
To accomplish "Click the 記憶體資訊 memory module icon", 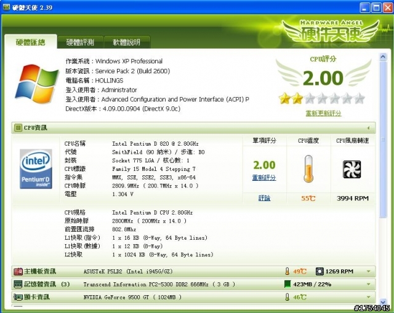I will 18,284.
